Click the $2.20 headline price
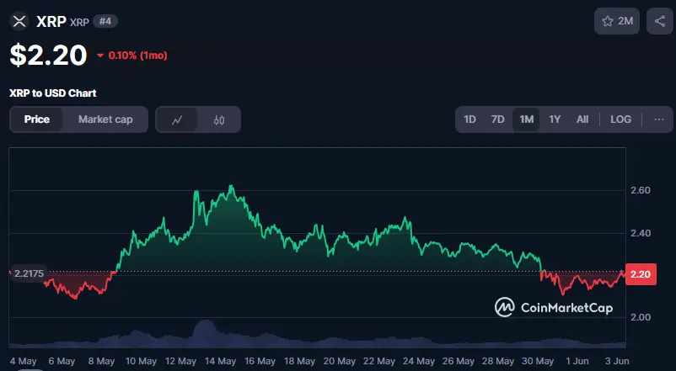676x371 pixels. [48, 55]
